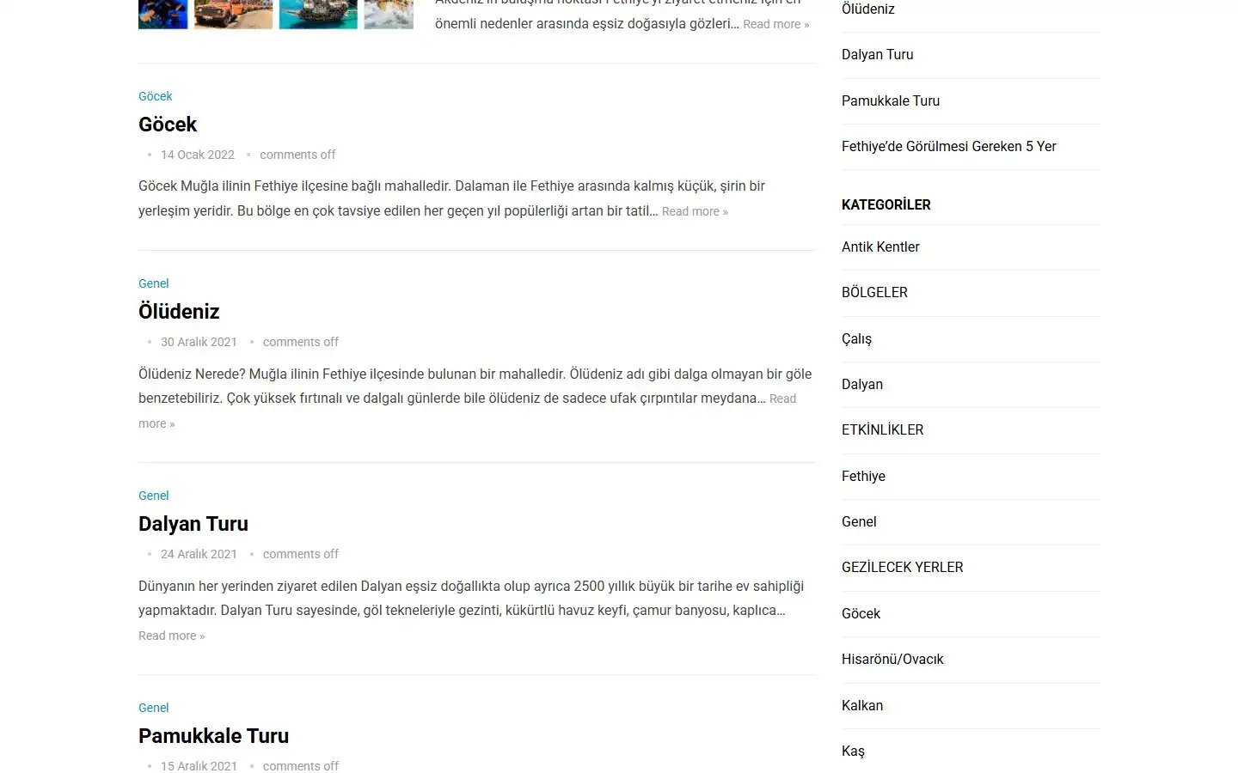Select the BÖLGELER category

click(874, 292)
